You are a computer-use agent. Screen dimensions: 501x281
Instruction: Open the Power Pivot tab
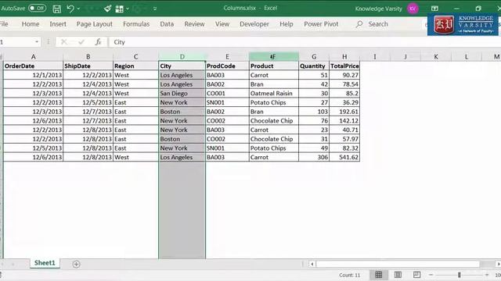coord(321,24)
